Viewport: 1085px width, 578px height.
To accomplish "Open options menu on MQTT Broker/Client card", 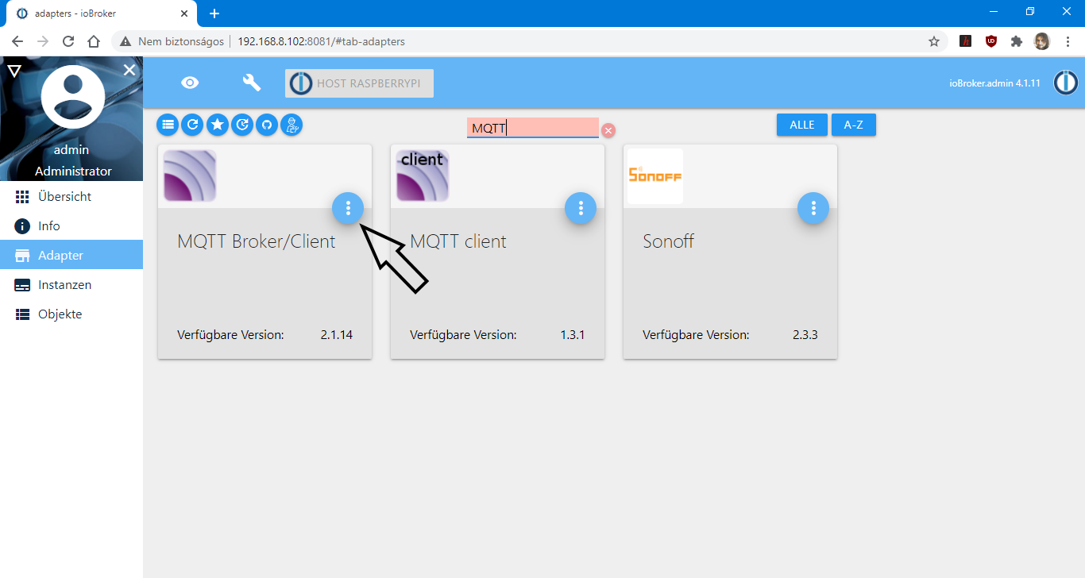I will 348,208.
